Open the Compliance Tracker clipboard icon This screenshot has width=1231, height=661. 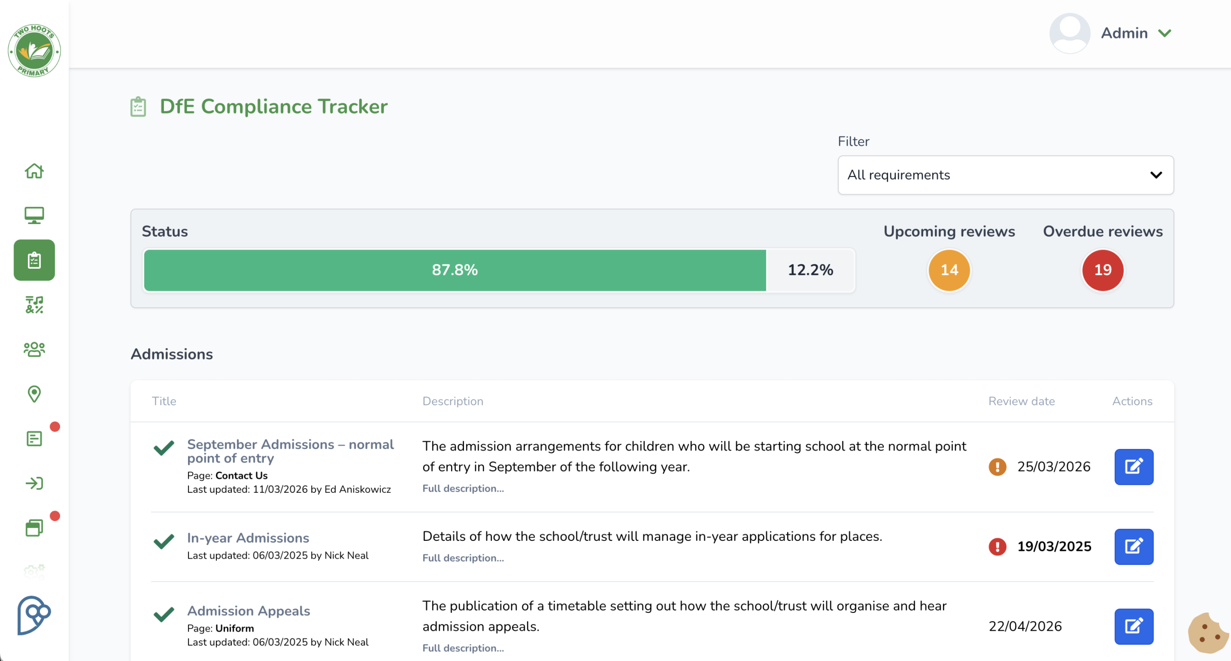[x=34, y=260]
